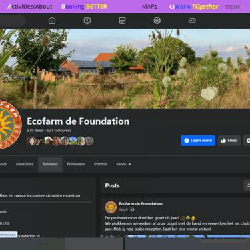The image size is (250, 250).
Task: Open the Marketplace store icon
Action: [122, 21]
